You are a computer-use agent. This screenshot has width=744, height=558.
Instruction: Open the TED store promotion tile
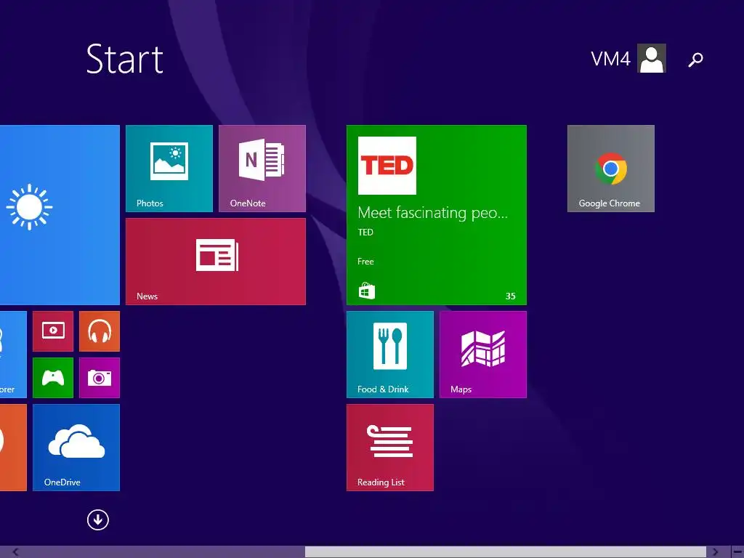click(437, 215)
